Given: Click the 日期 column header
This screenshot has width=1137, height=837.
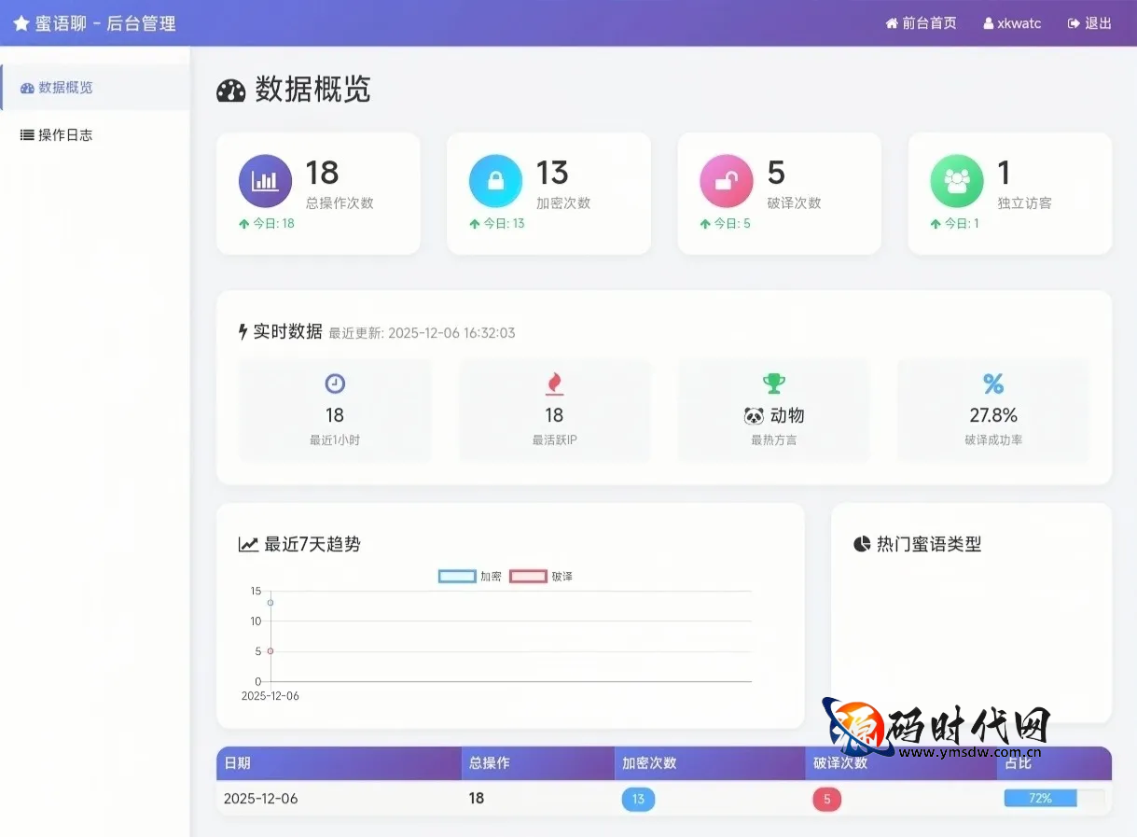Looking at the screenshot, I should (x=238, y=763).
